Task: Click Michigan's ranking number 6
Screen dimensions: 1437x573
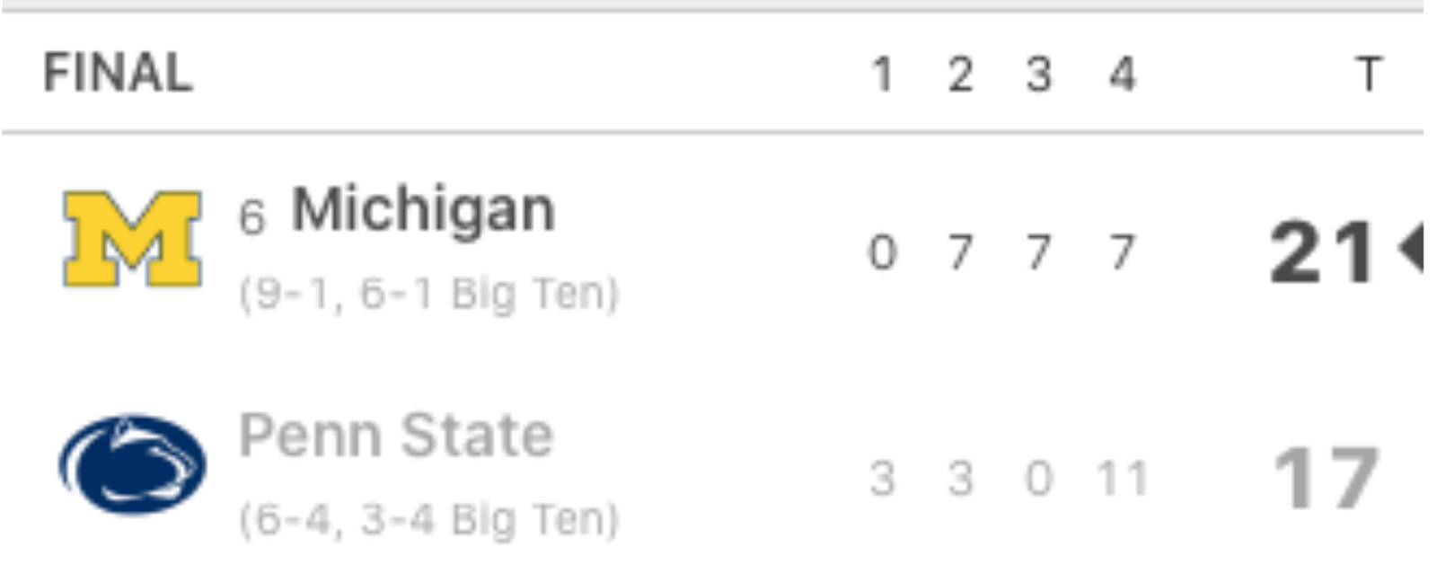Action: (251, 217)
